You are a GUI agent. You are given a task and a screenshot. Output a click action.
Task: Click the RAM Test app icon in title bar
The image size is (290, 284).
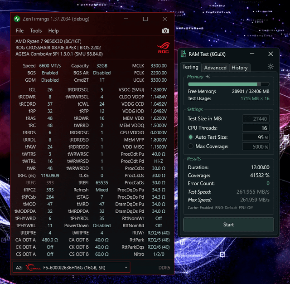tap(183, 54)
